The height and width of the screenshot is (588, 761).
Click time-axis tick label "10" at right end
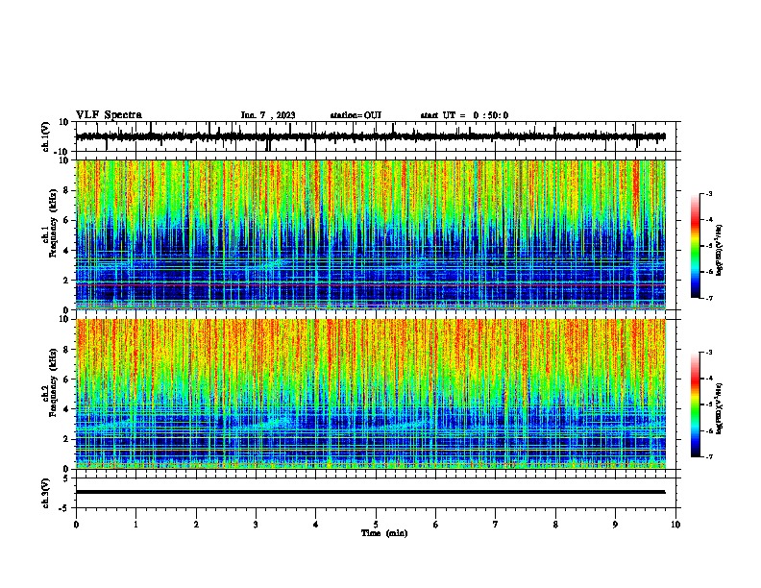(x=675, y=525)
